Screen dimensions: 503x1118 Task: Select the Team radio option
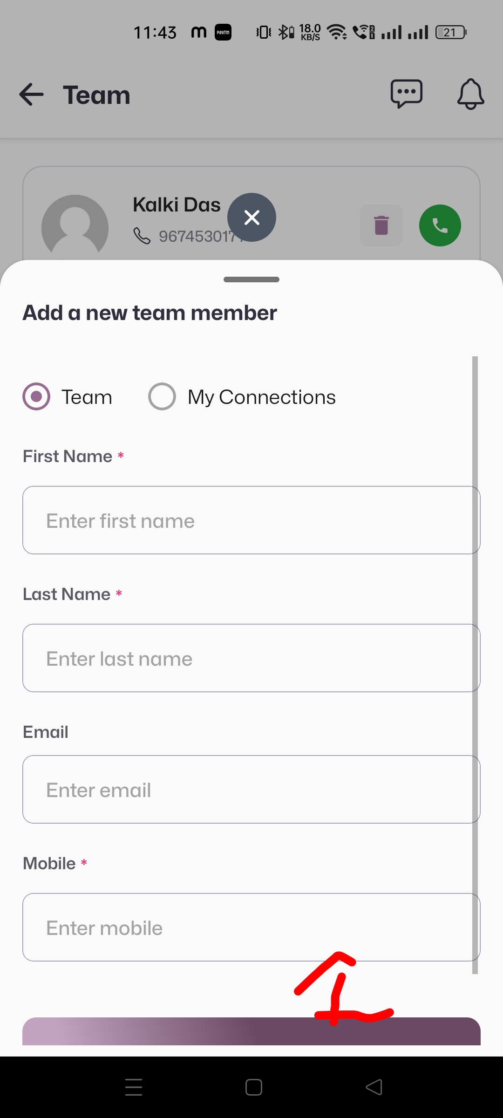pyautogui.click(x=36, y=396)
